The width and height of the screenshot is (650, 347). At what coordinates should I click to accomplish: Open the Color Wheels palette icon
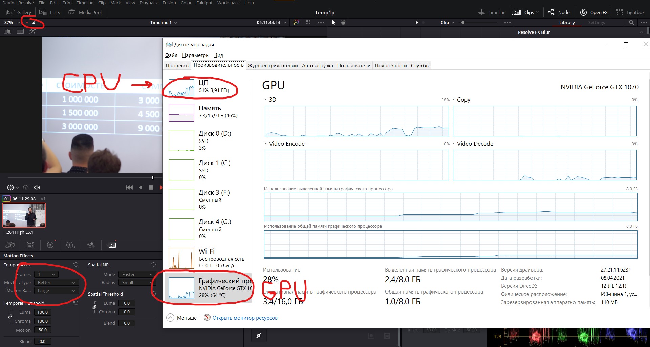(x=50, y=245)
